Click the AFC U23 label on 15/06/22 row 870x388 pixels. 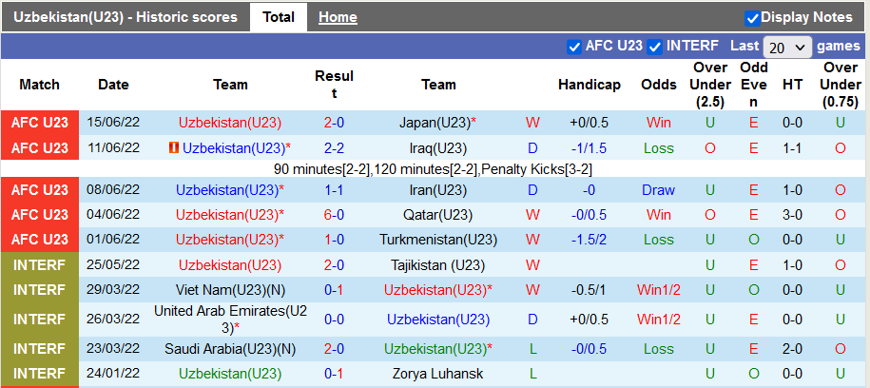[40, 123]
